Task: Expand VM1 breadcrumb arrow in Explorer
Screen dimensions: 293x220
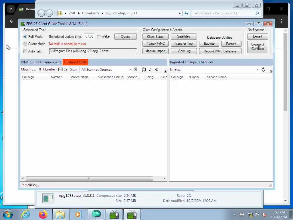Action: (79, 13)
